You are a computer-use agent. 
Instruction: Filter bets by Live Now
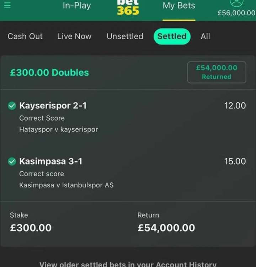tap(74, 36)
